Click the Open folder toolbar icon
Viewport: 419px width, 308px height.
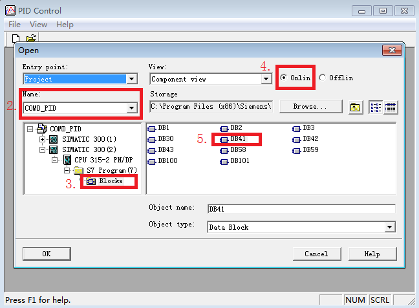click(31, 38)
